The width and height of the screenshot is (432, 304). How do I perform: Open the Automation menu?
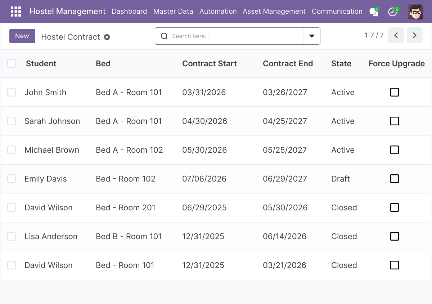(x=218, y=12)
